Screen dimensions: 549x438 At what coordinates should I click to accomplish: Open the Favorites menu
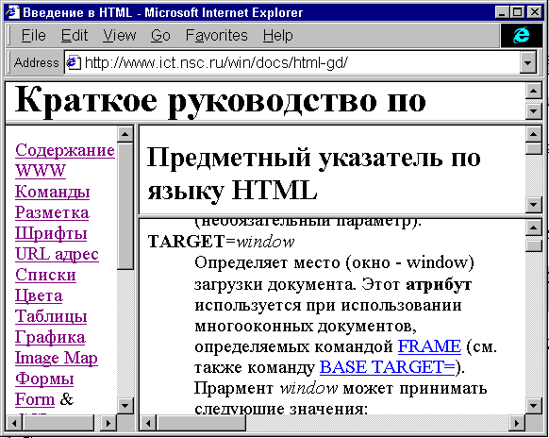pyautogui.click(x=216, y=35)
